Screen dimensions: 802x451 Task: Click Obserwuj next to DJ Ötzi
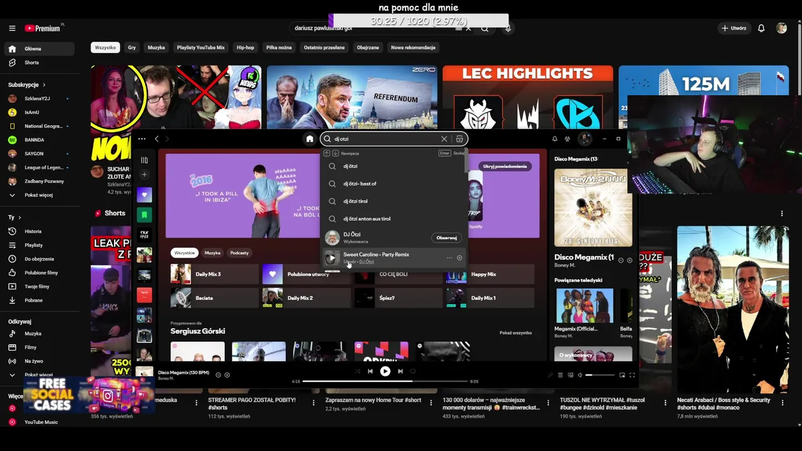pyautogui.click(x=447, y=238)
